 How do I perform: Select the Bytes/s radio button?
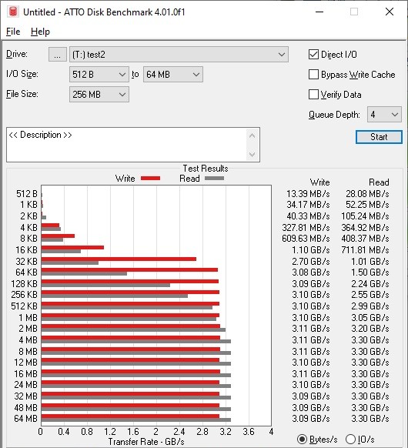(x=302, y=439)
